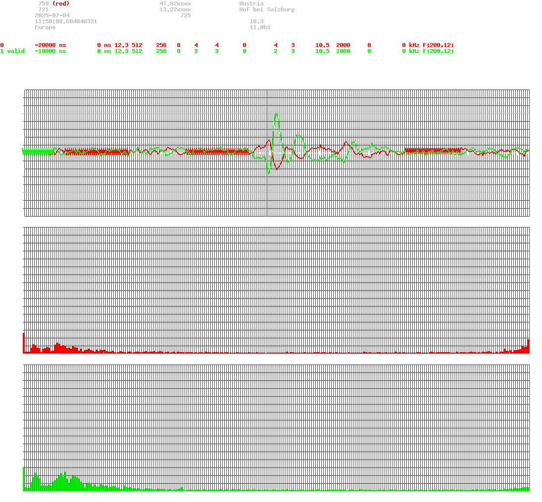Click the green row's 2000 value
This screenshot has width=542, height=502.
click(343, 51)
